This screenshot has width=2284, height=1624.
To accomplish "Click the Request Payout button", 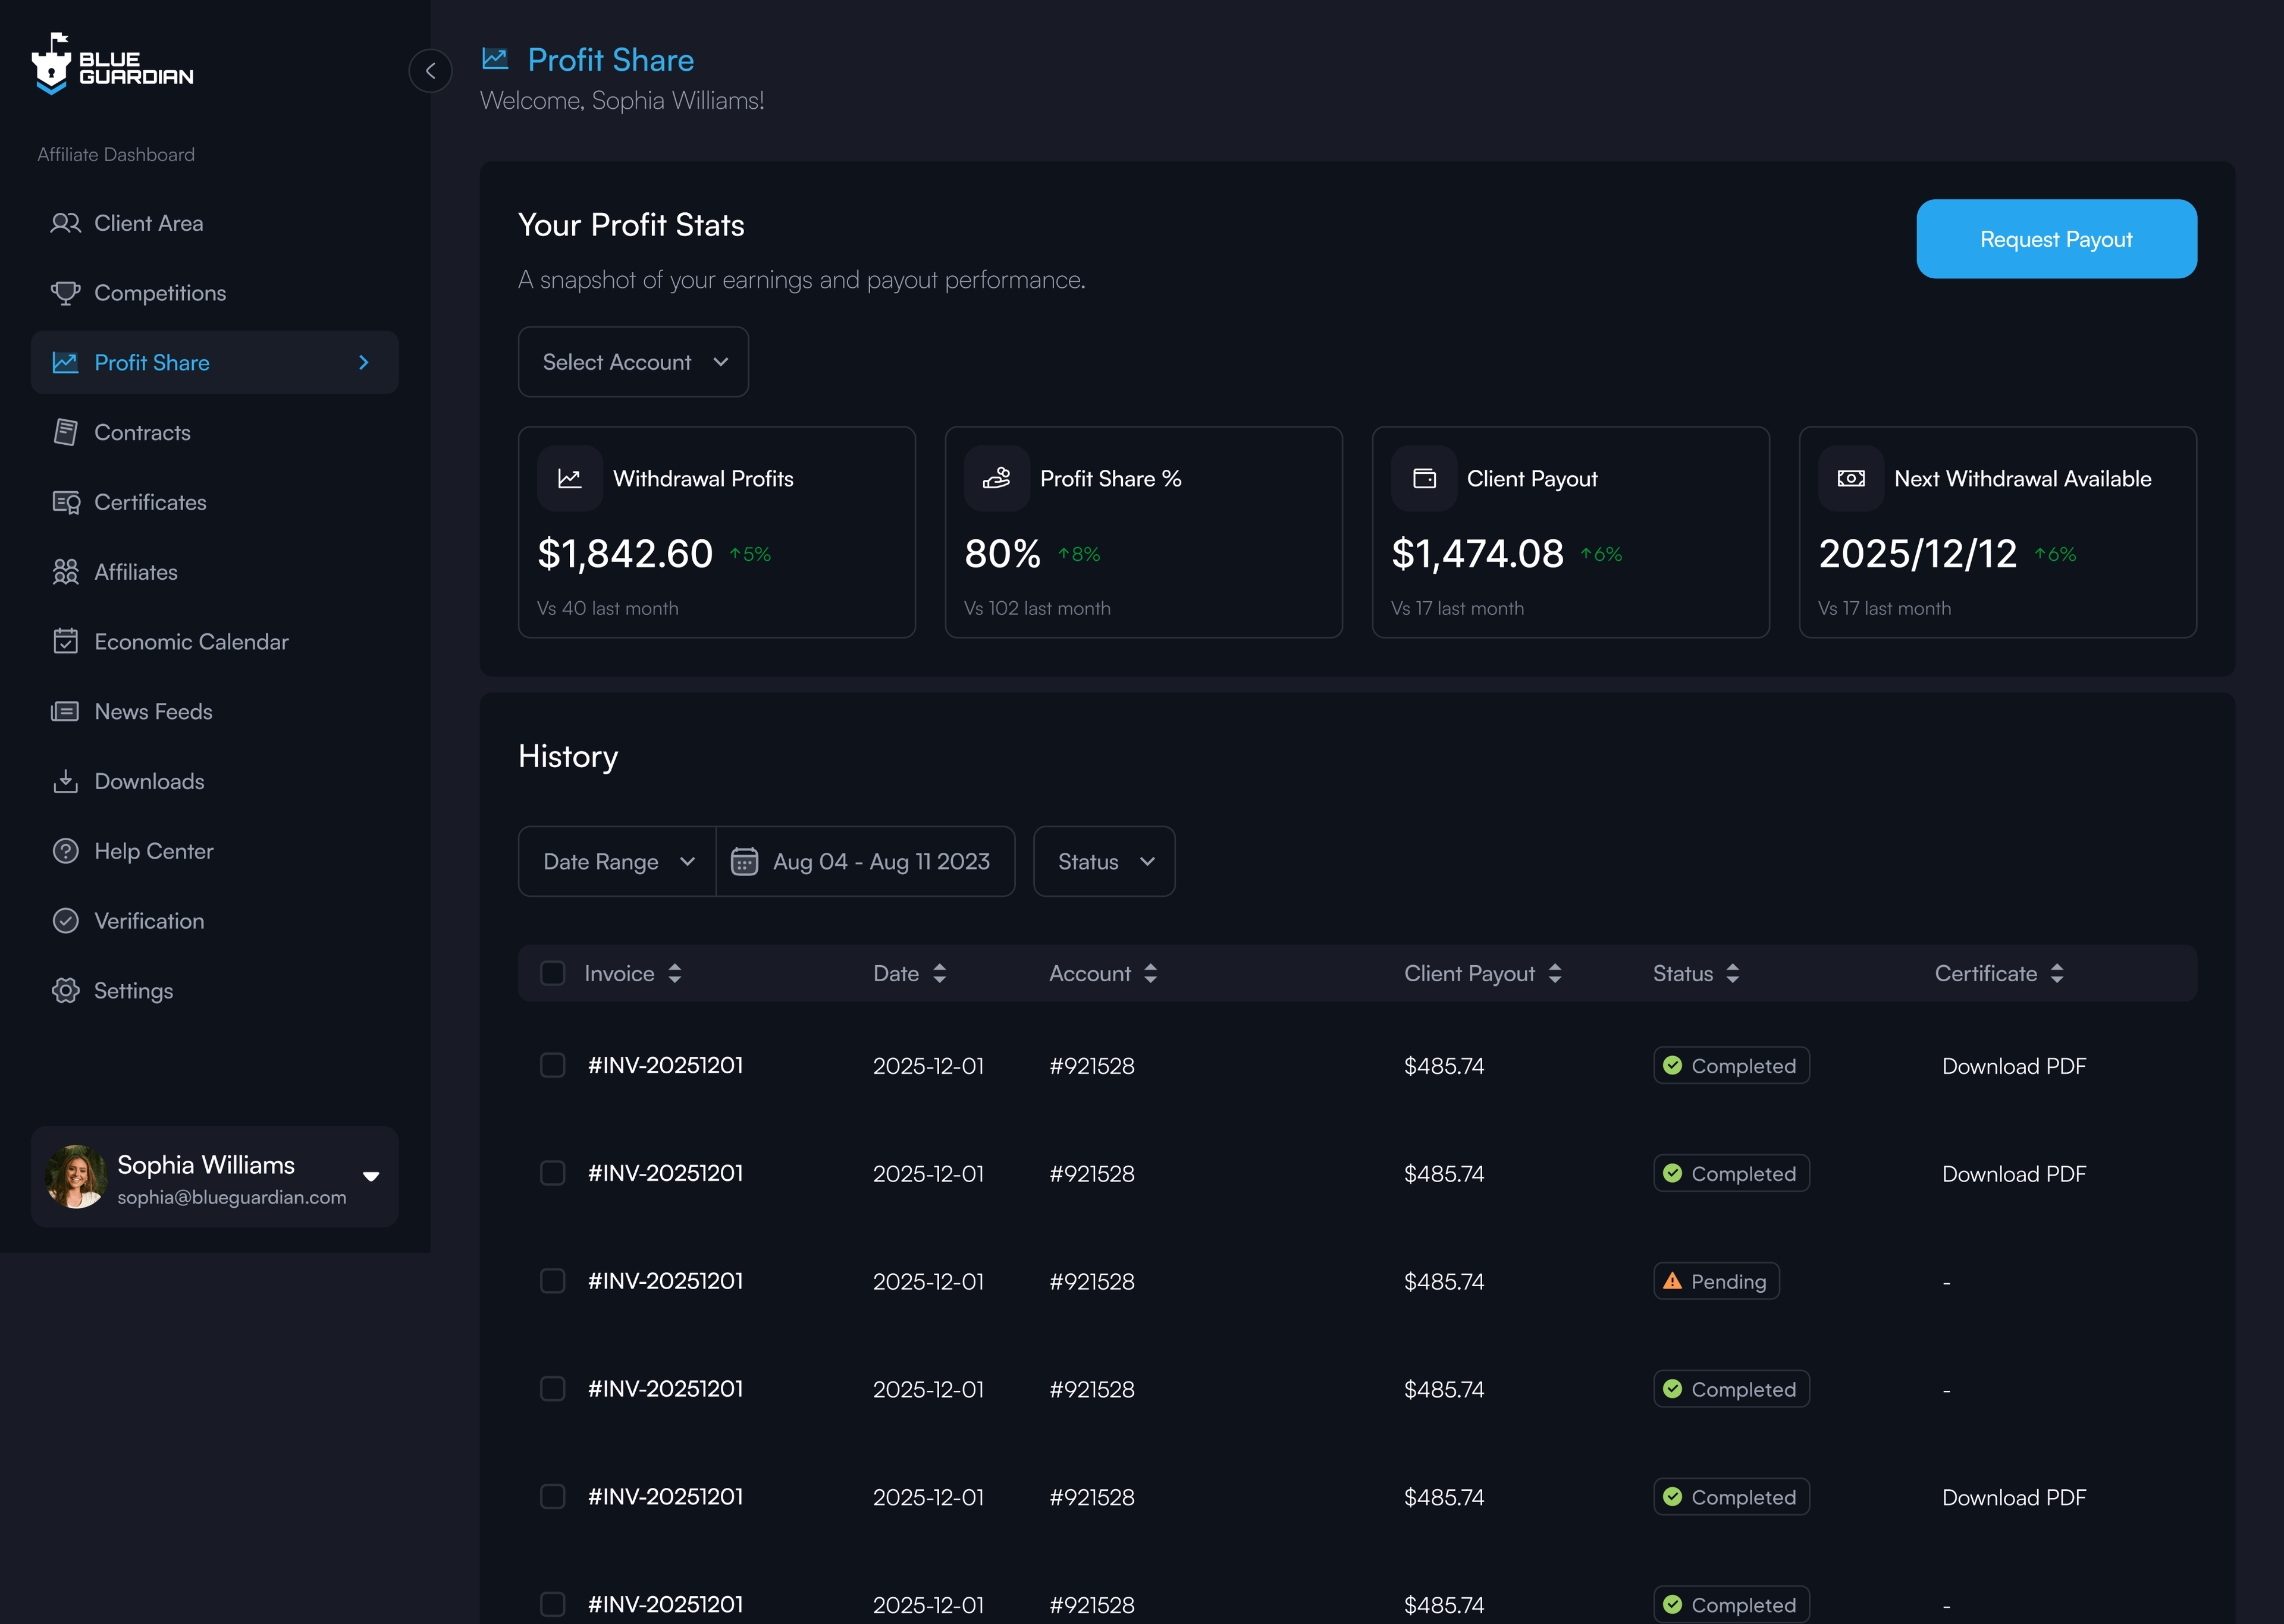I will click(2056, 239).
